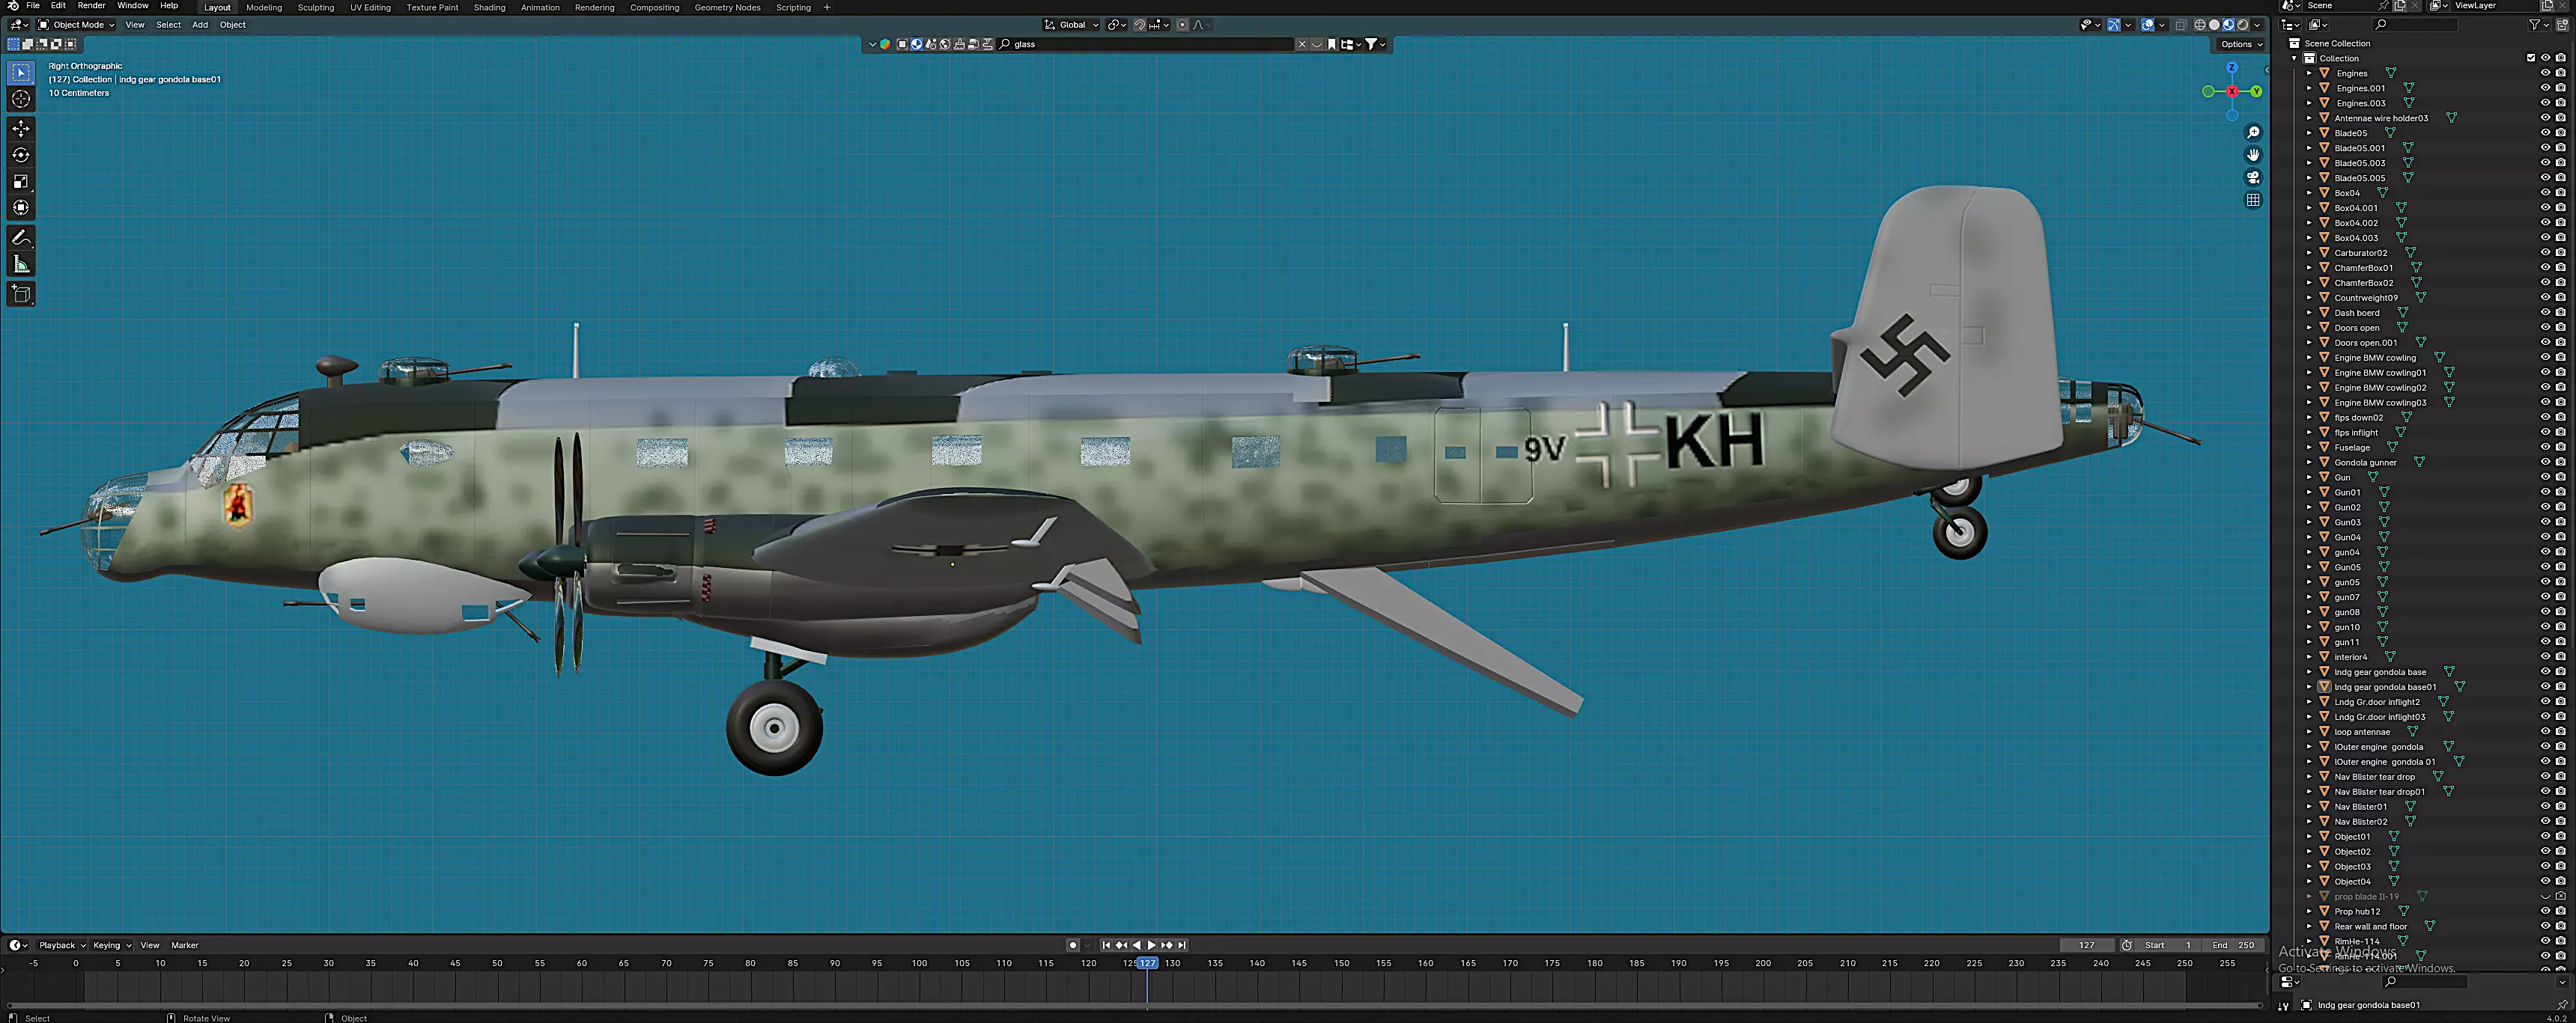Open the viewport Select menu
The height and width of the screenshot is (1023, 2576).
coord(168,25)
